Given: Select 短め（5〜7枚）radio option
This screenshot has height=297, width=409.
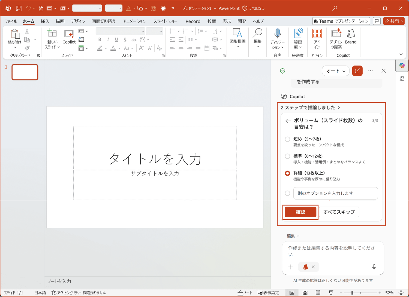Looking at the screenshot, I should coord(287,139).
